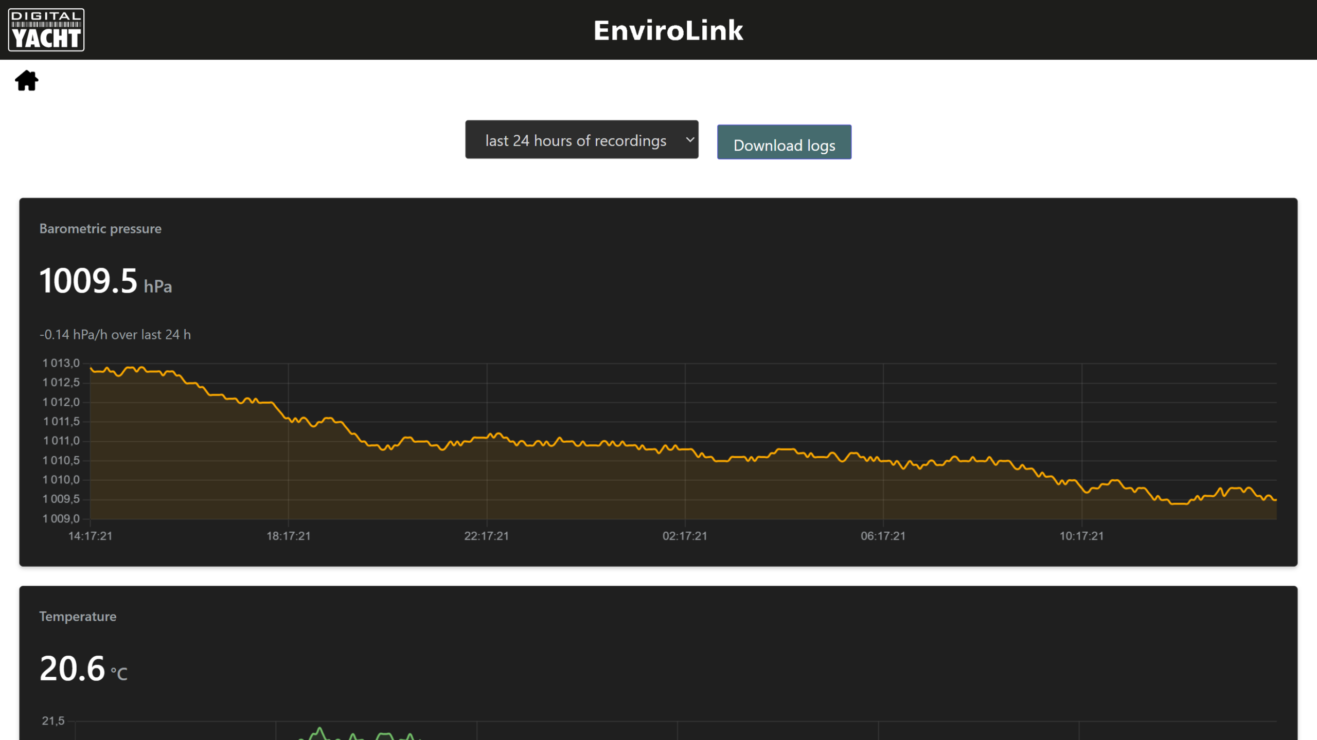
Task: Click the 14:17:21 time axis label
Action: click(90, 536)
